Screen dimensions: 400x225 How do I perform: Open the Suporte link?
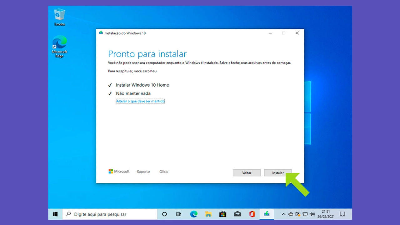(x=143, y=172)
